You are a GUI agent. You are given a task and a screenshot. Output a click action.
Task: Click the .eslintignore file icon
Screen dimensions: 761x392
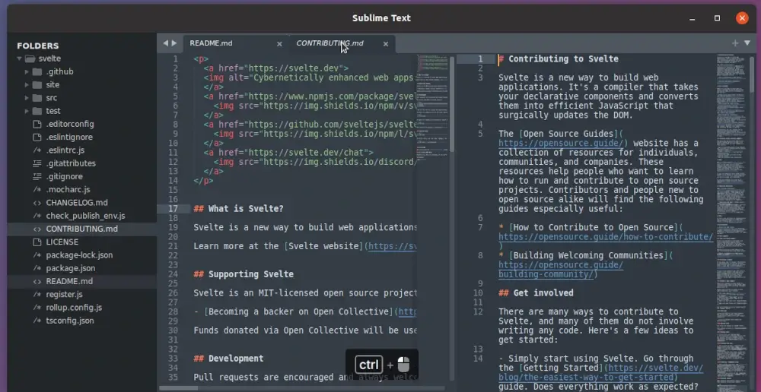point(37,138)
